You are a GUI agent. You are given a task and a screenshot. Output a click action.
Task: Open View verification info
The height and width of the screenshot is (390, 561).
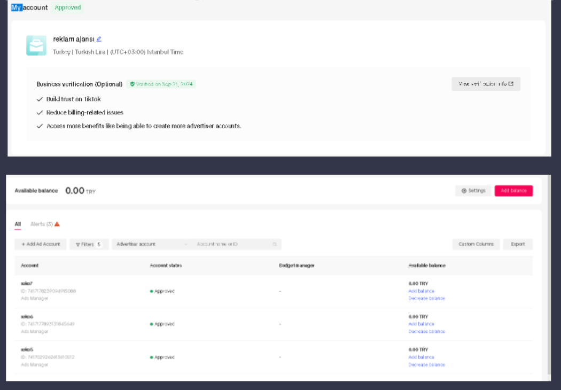click(x=486, y=84)
